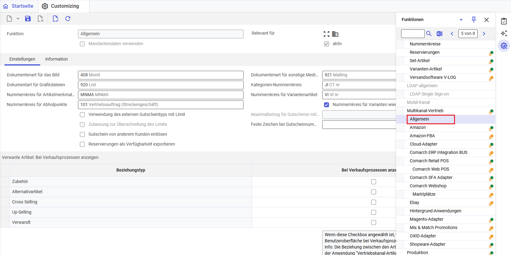Open the clipboard tasks sidebar icon
The width and height of the screenshot is (511, 255).
(x=504, y=21)
